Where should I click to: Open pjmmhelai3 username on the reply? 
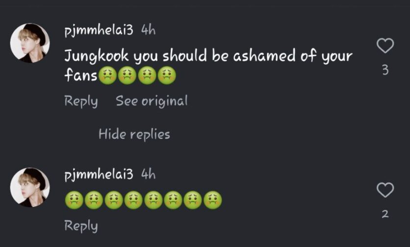tap(99, 174)
